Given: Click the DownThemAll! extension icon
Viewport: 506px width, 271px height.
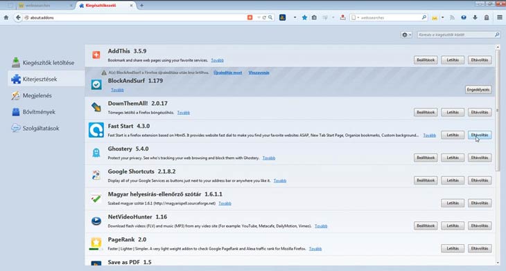Looking at the screenshot, I should coord(96,107).
